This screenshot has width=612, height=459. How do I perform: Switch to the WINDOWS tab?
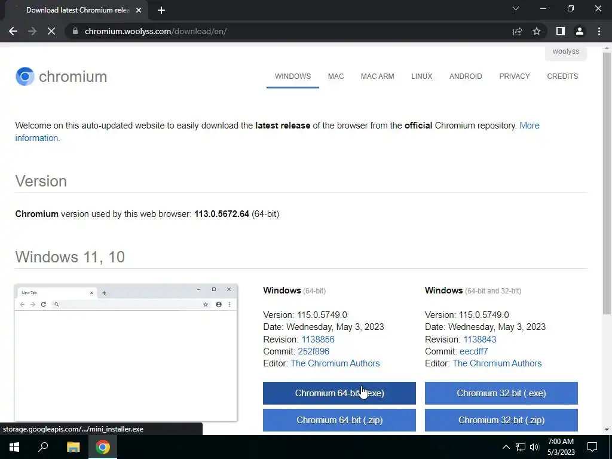tap(293, 76)
